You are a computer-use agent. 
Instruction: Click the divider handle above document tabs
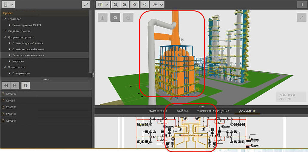[202, 106]
